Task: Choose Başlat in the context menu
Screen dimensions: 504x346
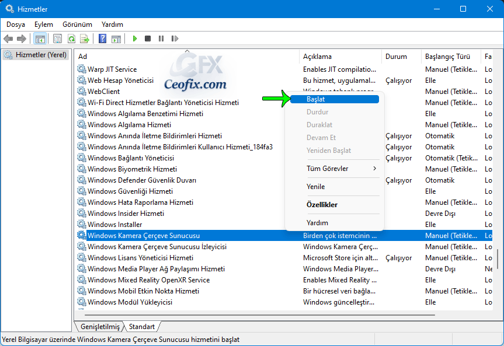Action: click(x=335, y=99)
